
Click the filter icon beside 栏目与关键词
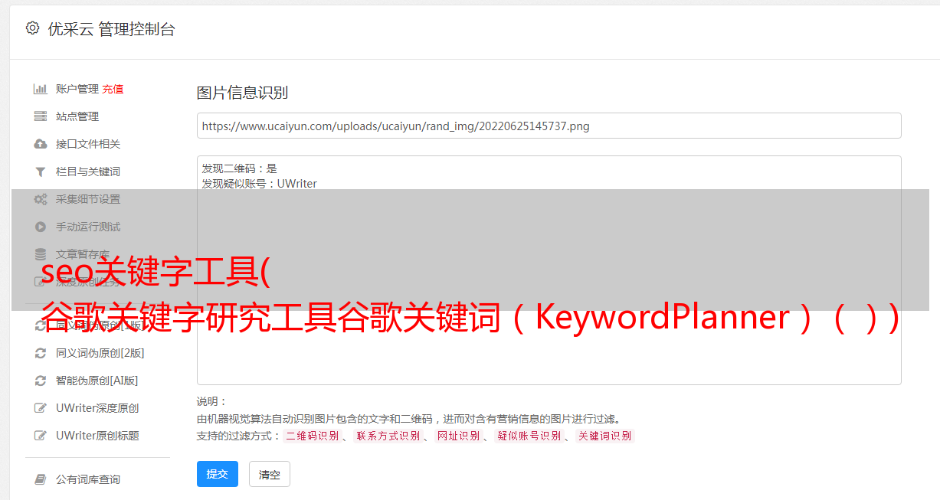coord(41,172)
